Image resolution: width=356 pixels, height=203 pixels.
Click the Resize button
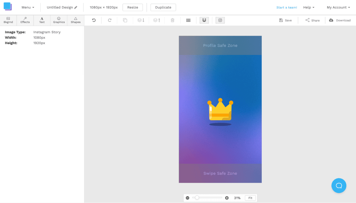132,7
